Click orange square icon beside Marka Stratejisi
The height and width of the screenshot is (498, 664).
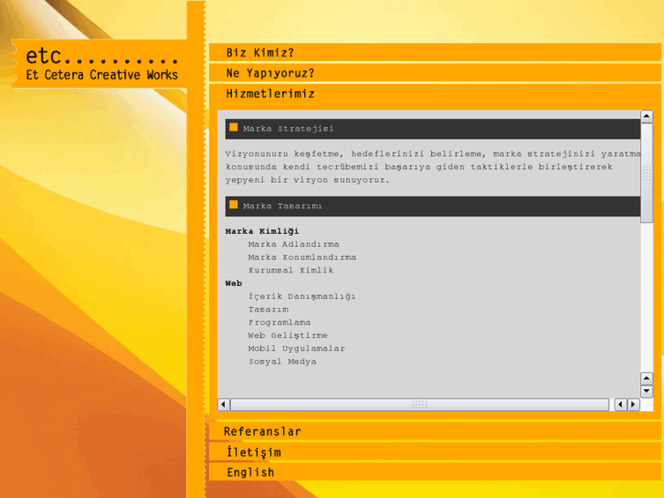coord(233,127)
